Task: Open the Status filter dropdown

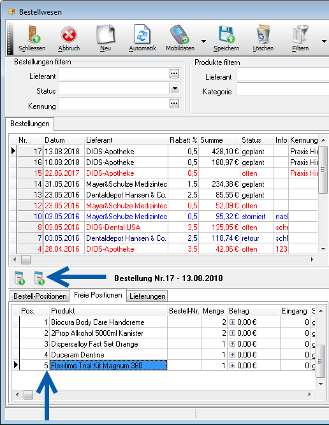Action: click(175, 89)
